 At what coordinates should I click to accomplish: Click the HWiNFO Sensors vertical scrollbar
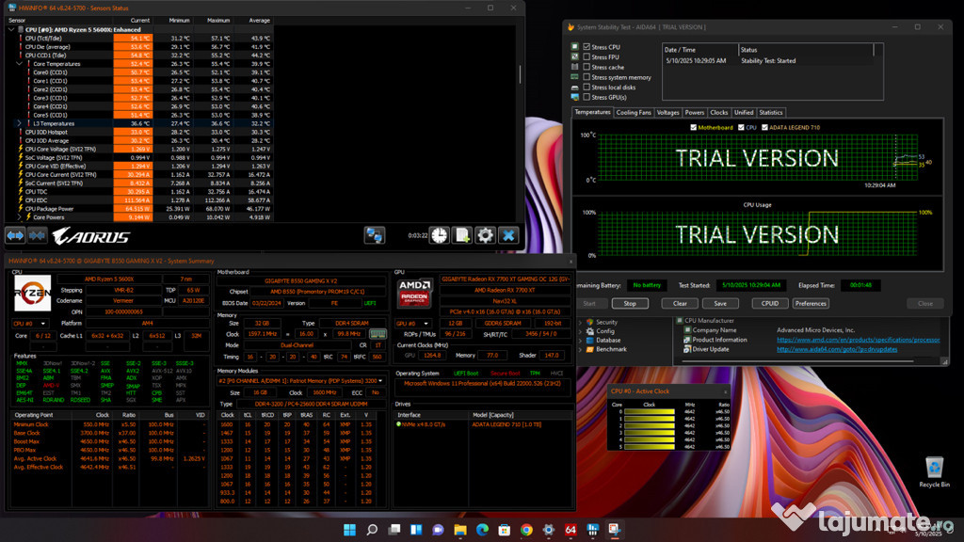pos(520,74)
